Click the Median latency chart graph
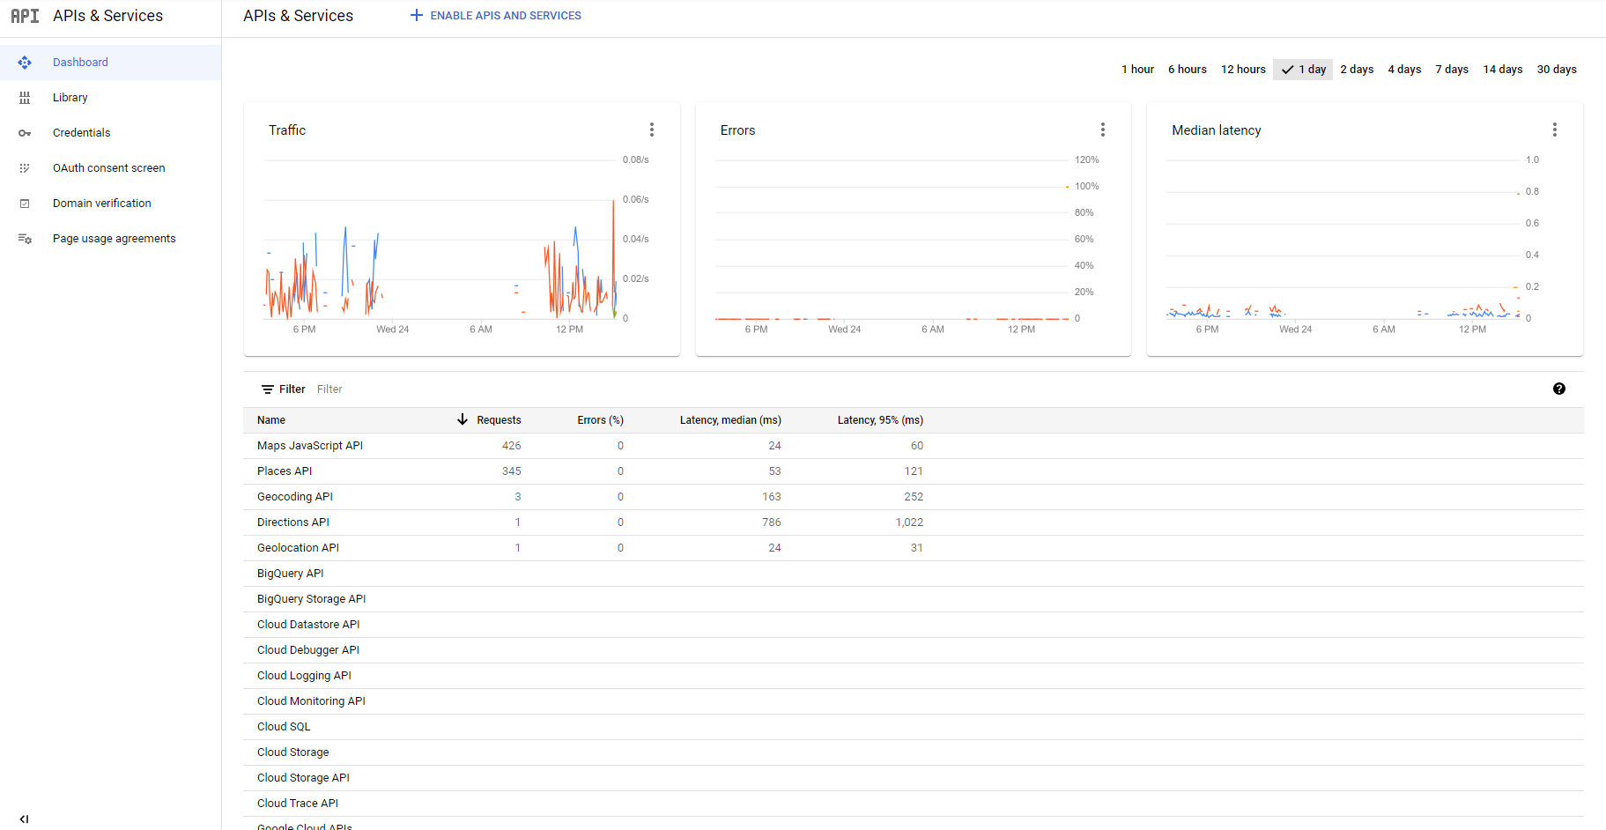1606x830 pixels. (x=1343, y=240)
